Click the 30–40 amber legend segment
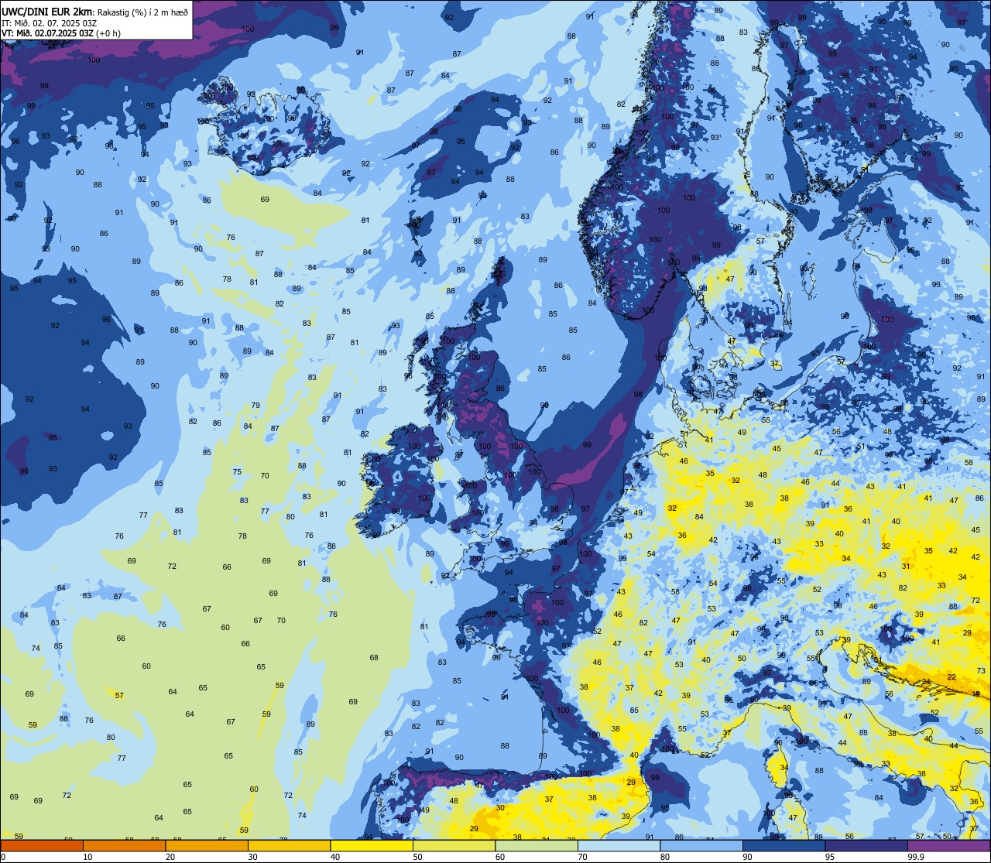The height and width of the screenshot is (863, 991). pyautogui.click(x=289, y=846)
